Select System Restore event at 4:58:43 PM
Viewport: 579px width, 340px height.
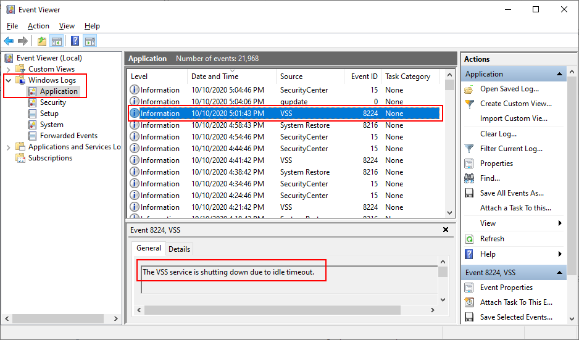point(285,125)
